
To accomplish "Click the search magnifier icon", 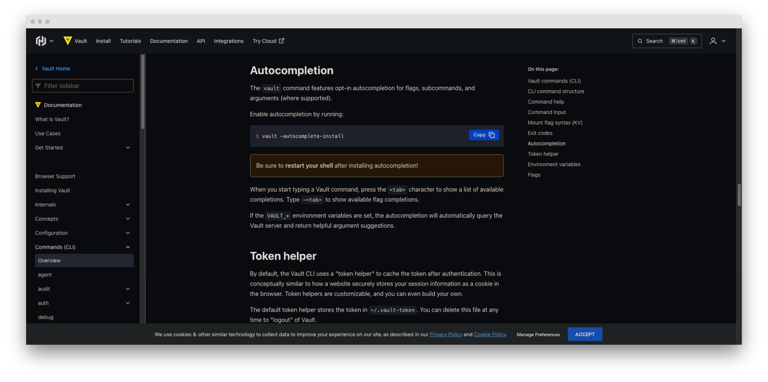I will 640,41.
